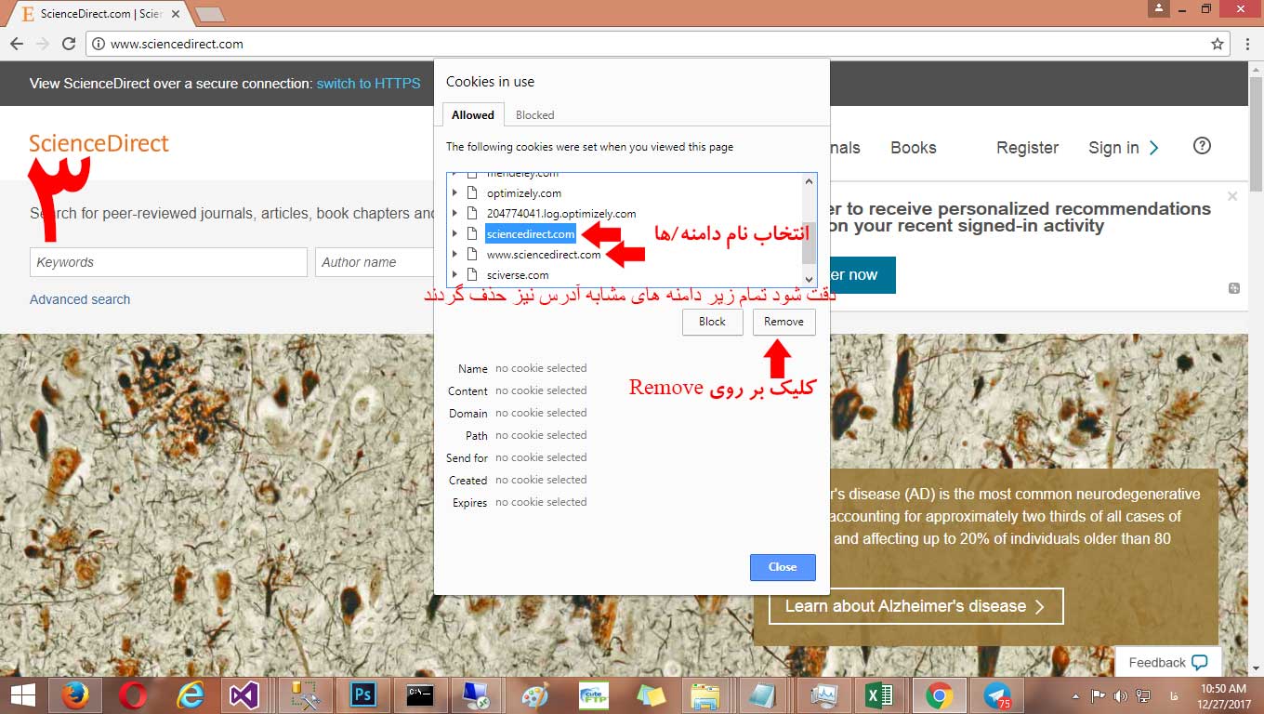
Task: Select www.sciencedirect.com in cookie list
Action: click(x=544, y=254)
